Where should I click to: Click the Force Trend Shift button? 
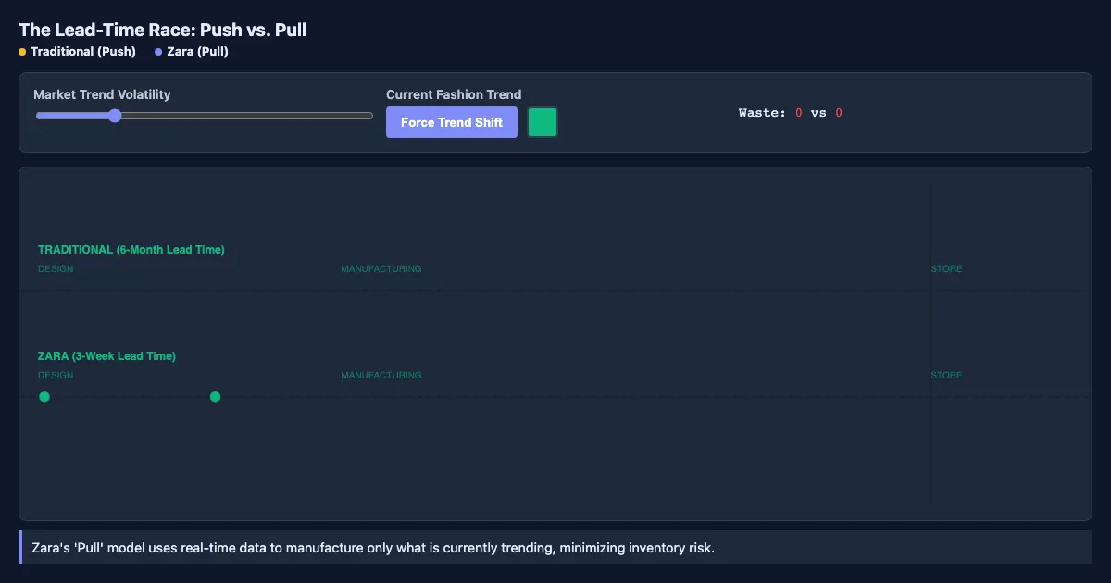(x=452, y=122)
